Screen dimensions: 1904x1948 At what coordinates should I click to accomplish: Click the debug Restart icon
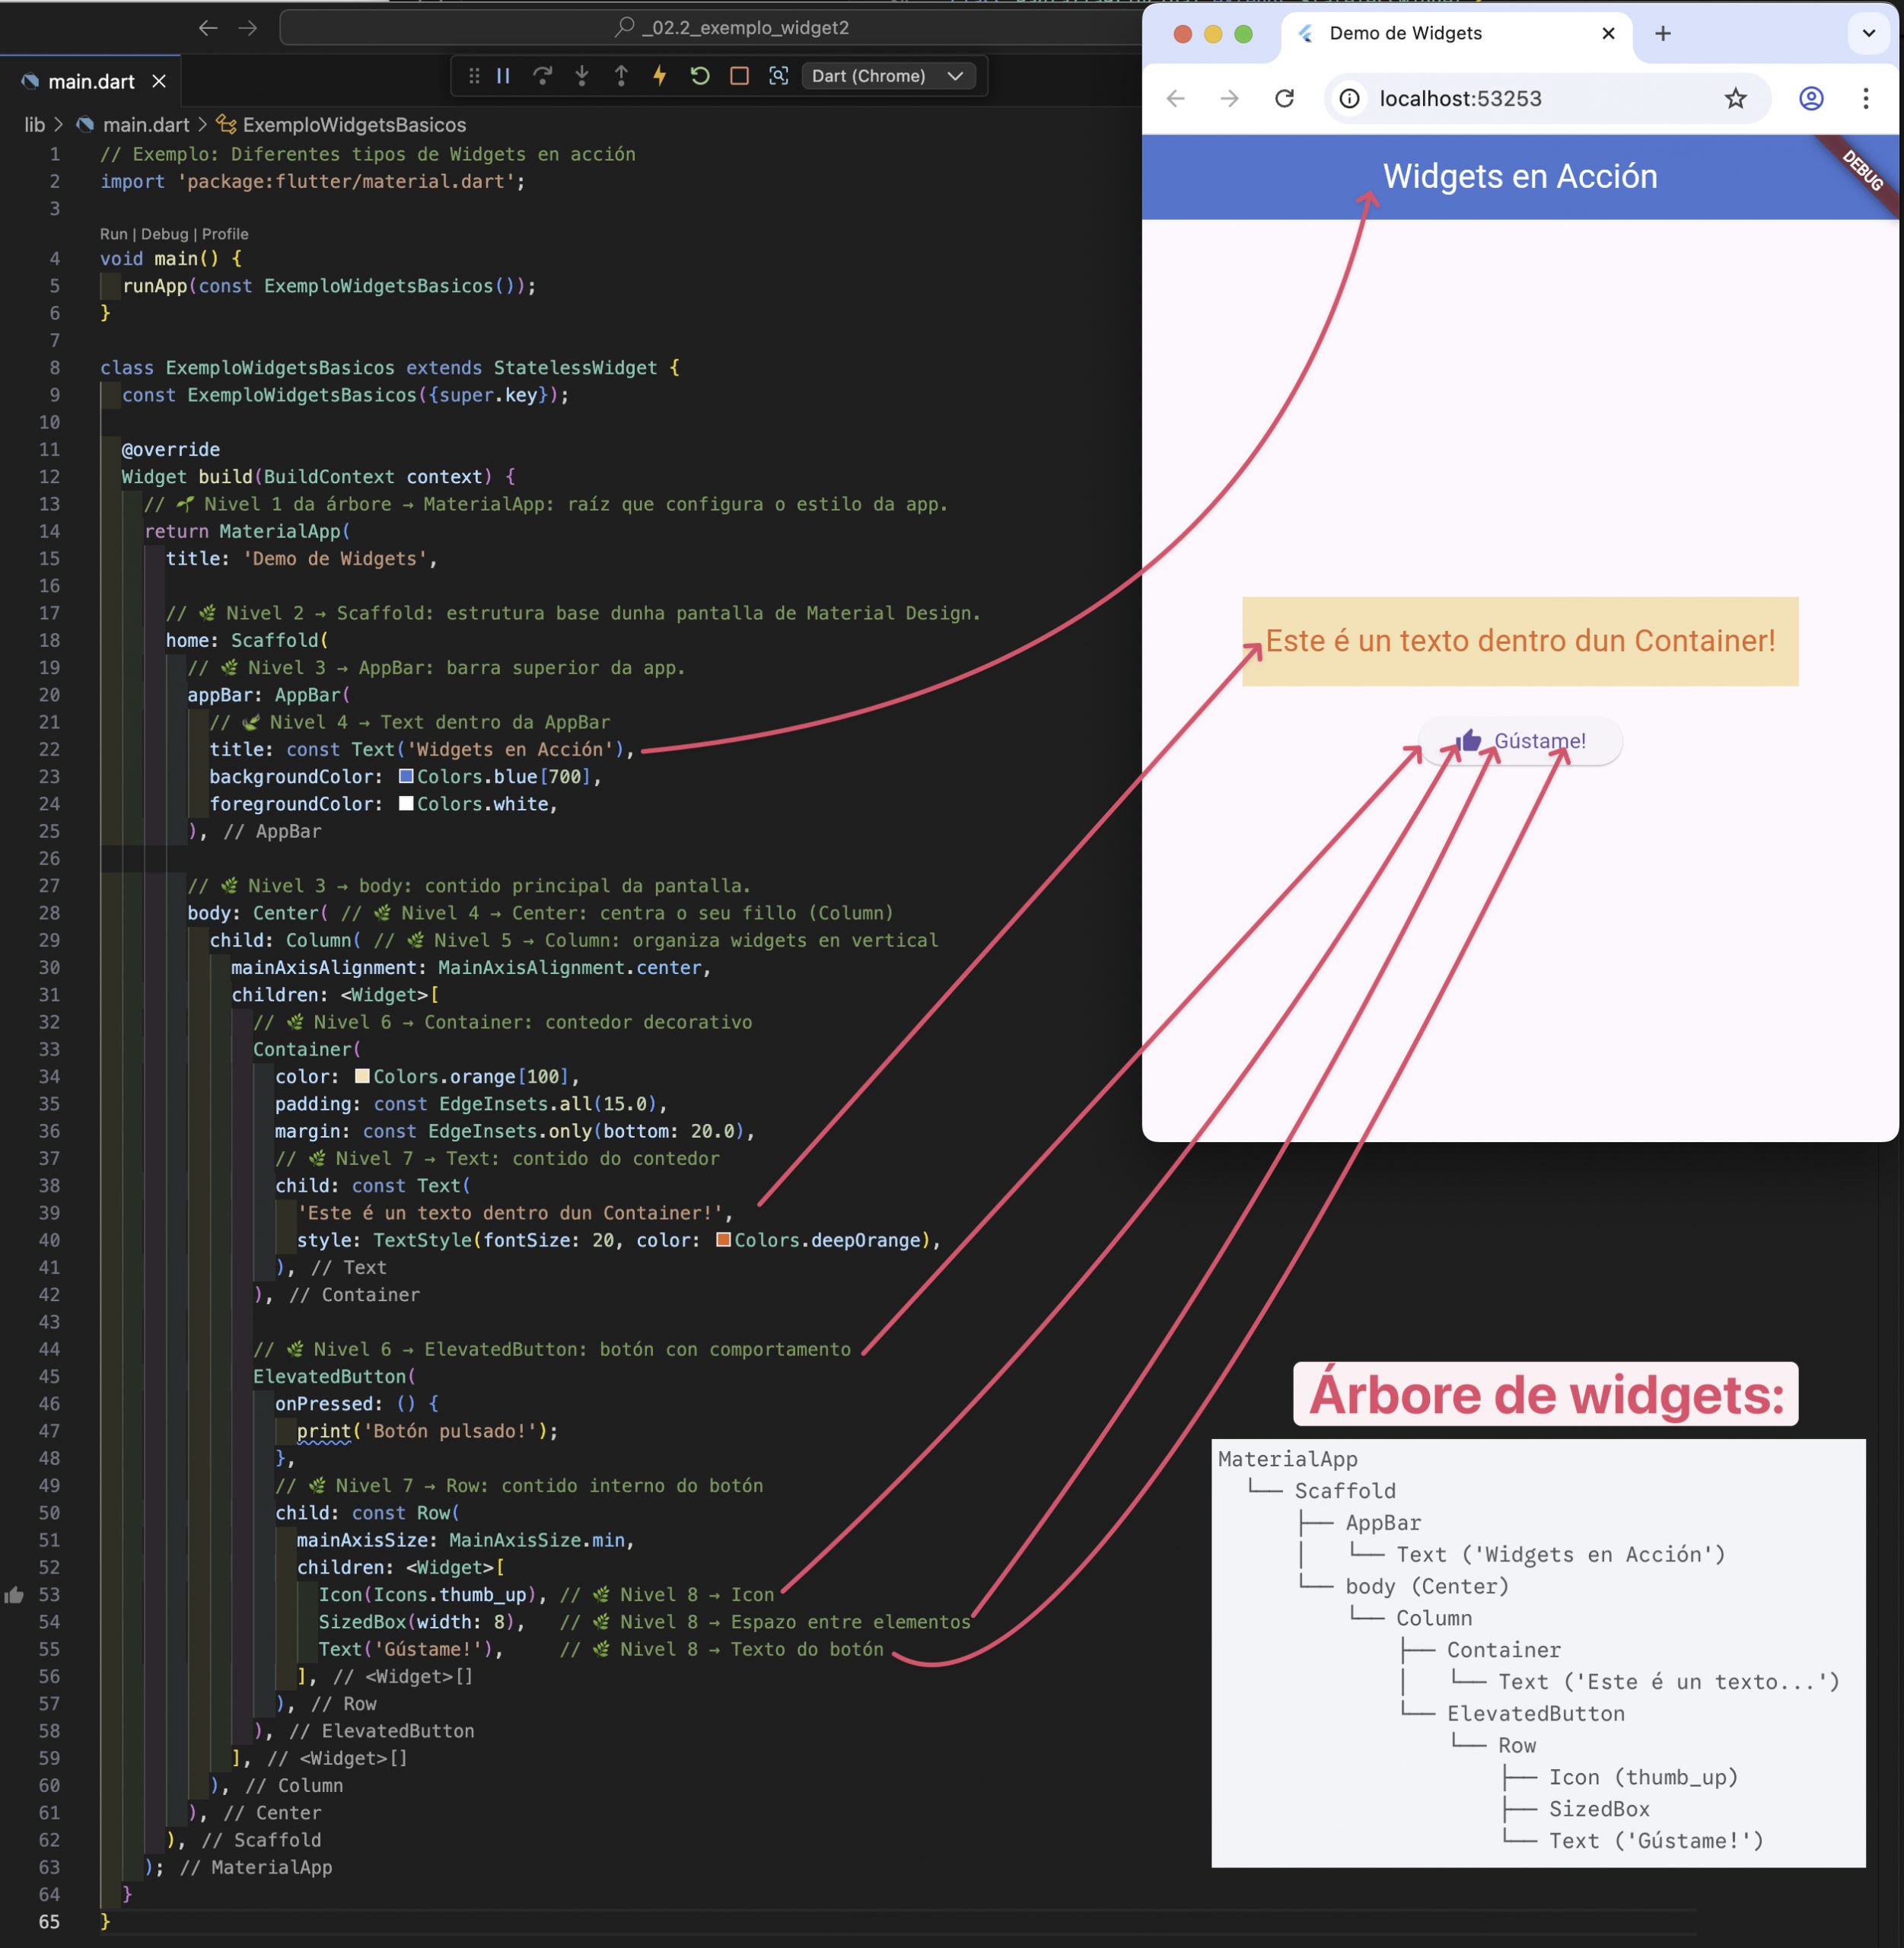(700, 76)
